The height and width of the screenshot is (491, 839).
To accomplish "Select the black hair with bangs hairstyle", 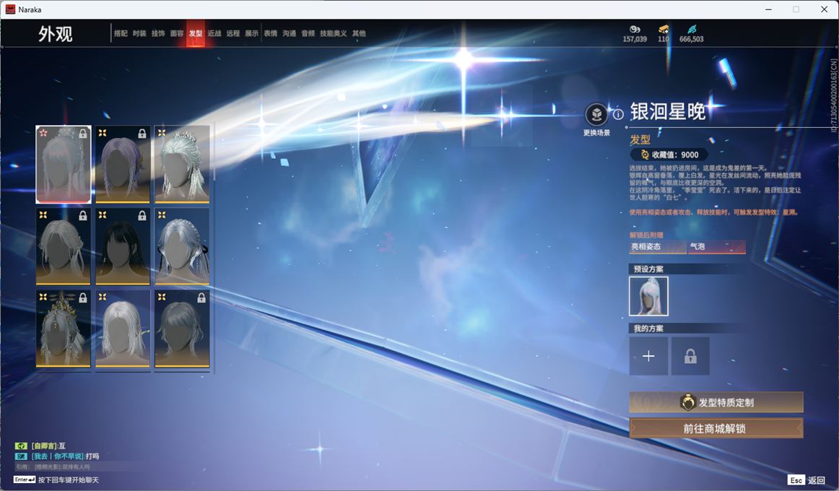I will pyautogui.click(x=123, y=247).
